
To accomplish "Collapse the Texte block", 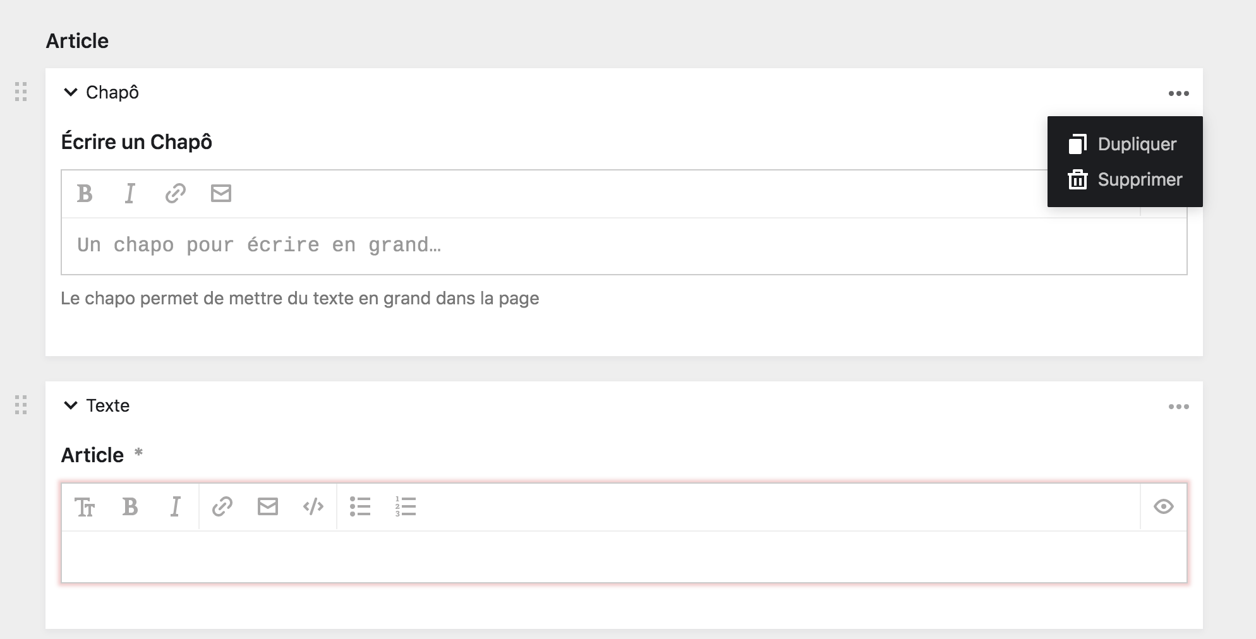I will (71, 405).
